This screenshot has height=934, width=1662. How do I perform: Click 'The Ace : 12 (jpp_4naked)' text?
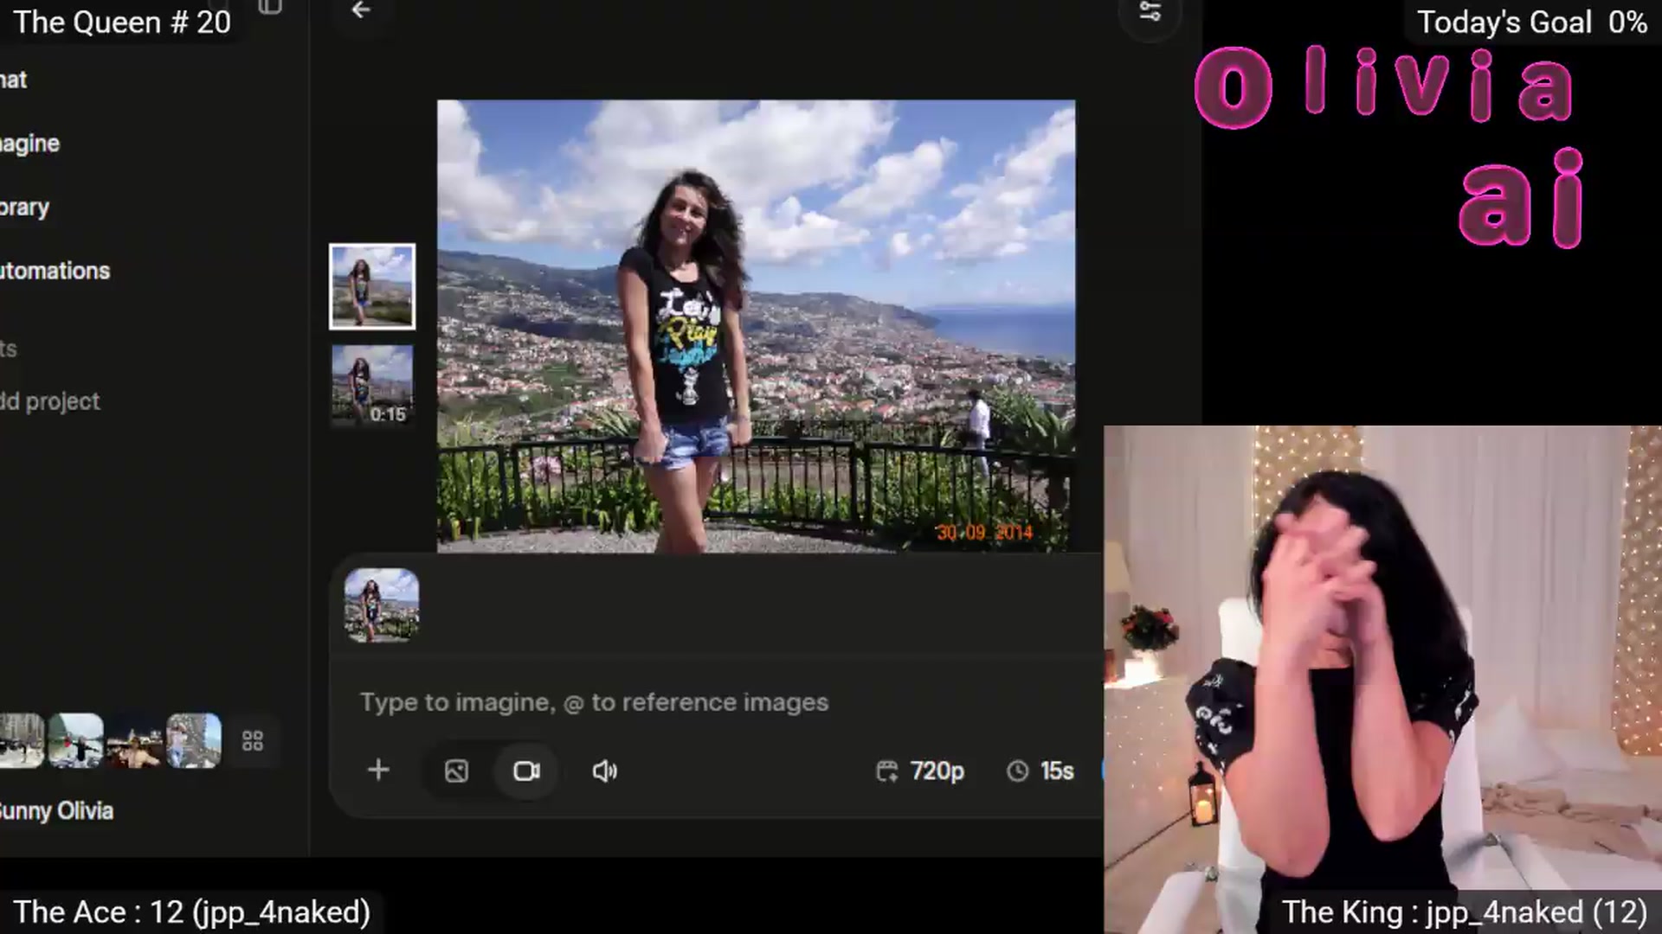coord(191,912)
